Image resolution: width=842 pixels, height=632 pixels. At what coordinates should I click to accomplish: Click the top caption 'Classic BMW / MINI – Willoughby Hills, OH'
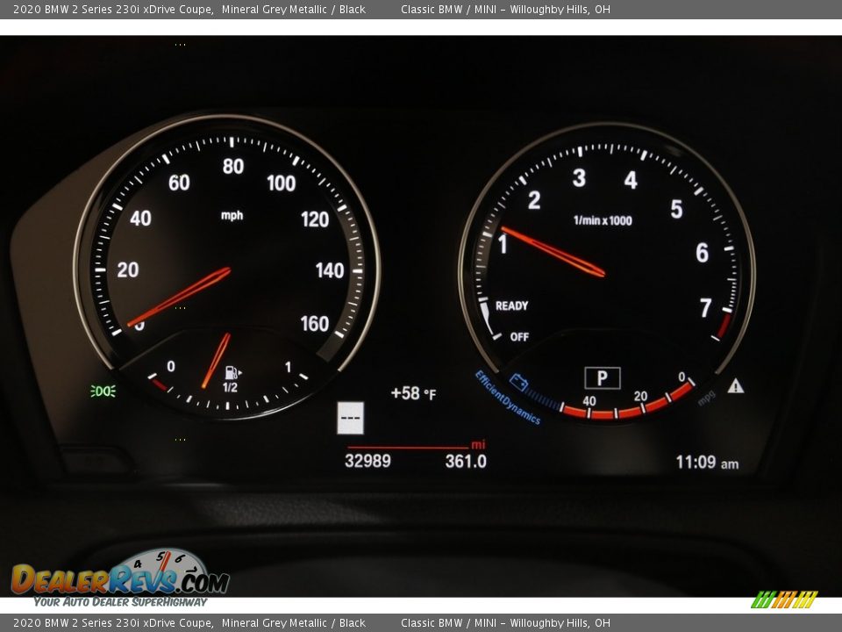[x=505, y=9]
